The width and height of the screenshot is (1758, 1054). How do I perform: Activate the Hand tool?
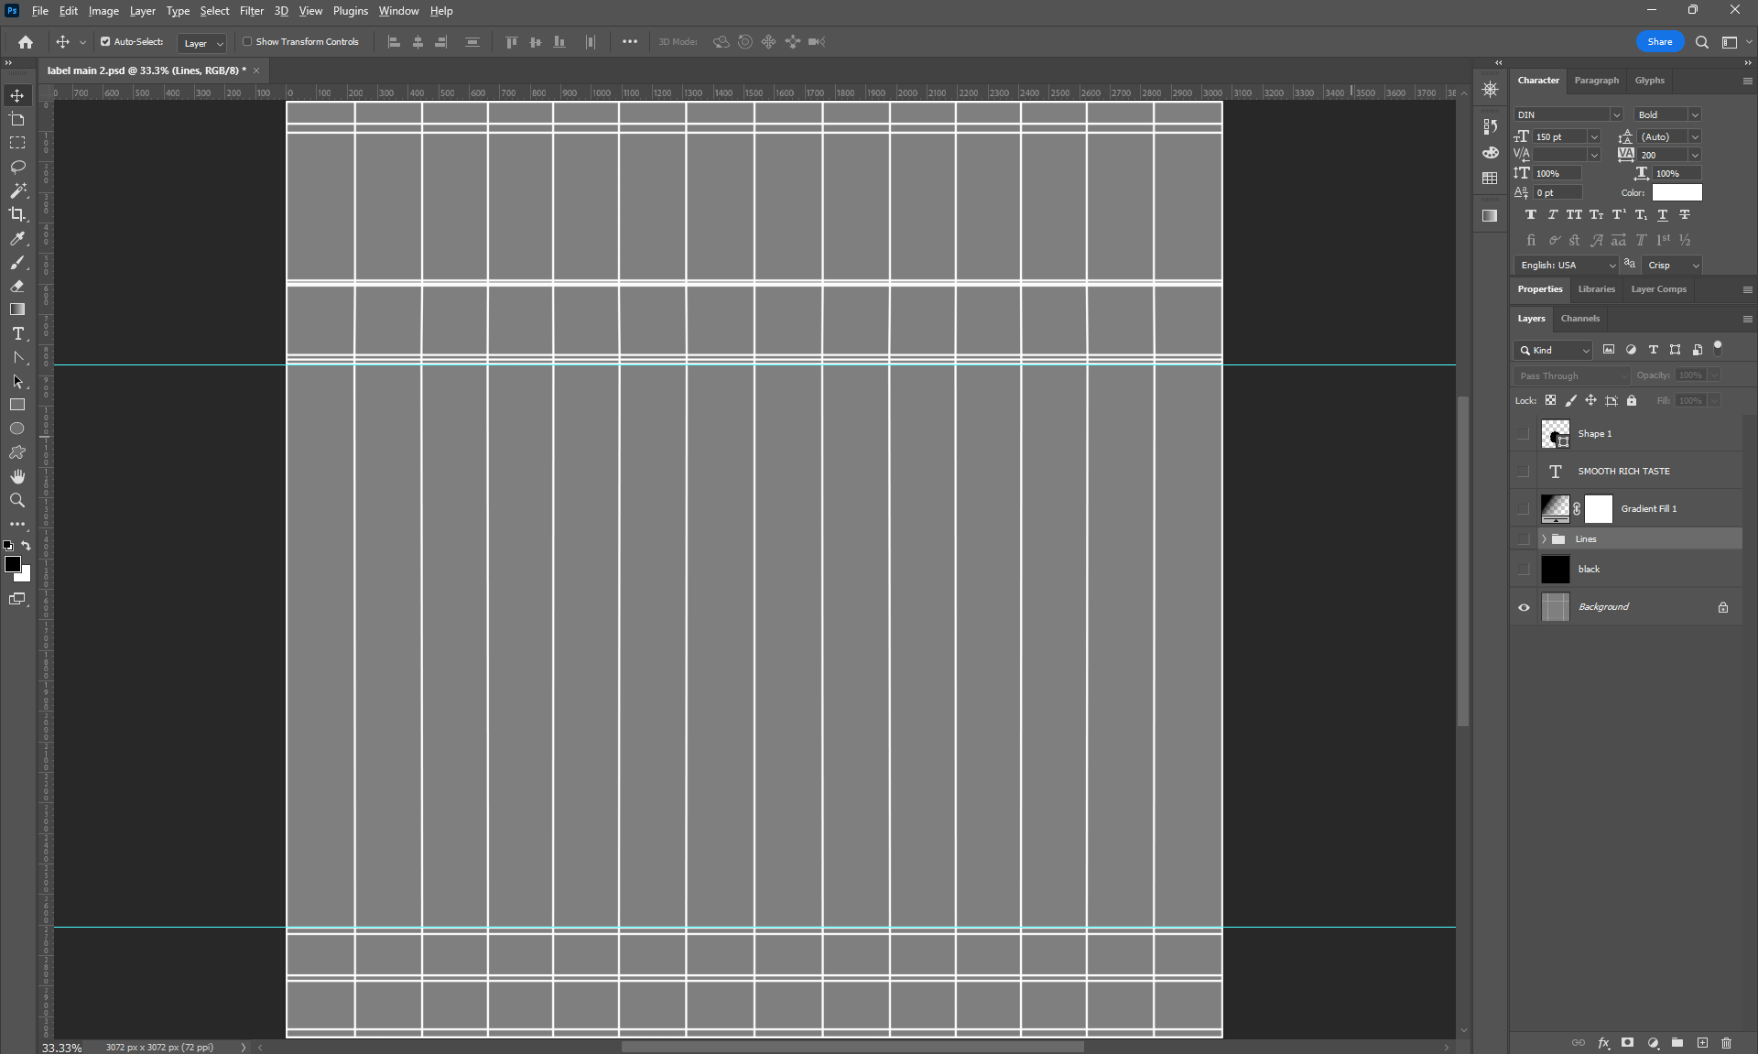click(17, 476)
